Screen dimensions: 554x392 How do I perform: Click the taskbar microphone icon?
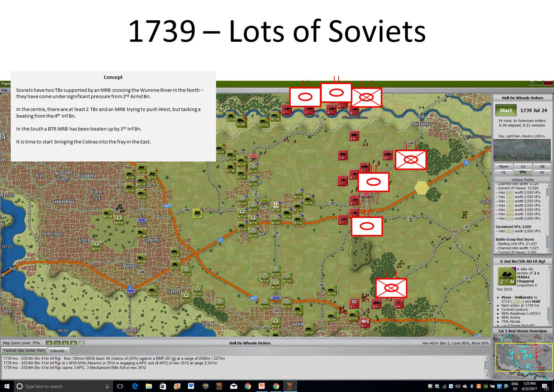tap(107, 386)
